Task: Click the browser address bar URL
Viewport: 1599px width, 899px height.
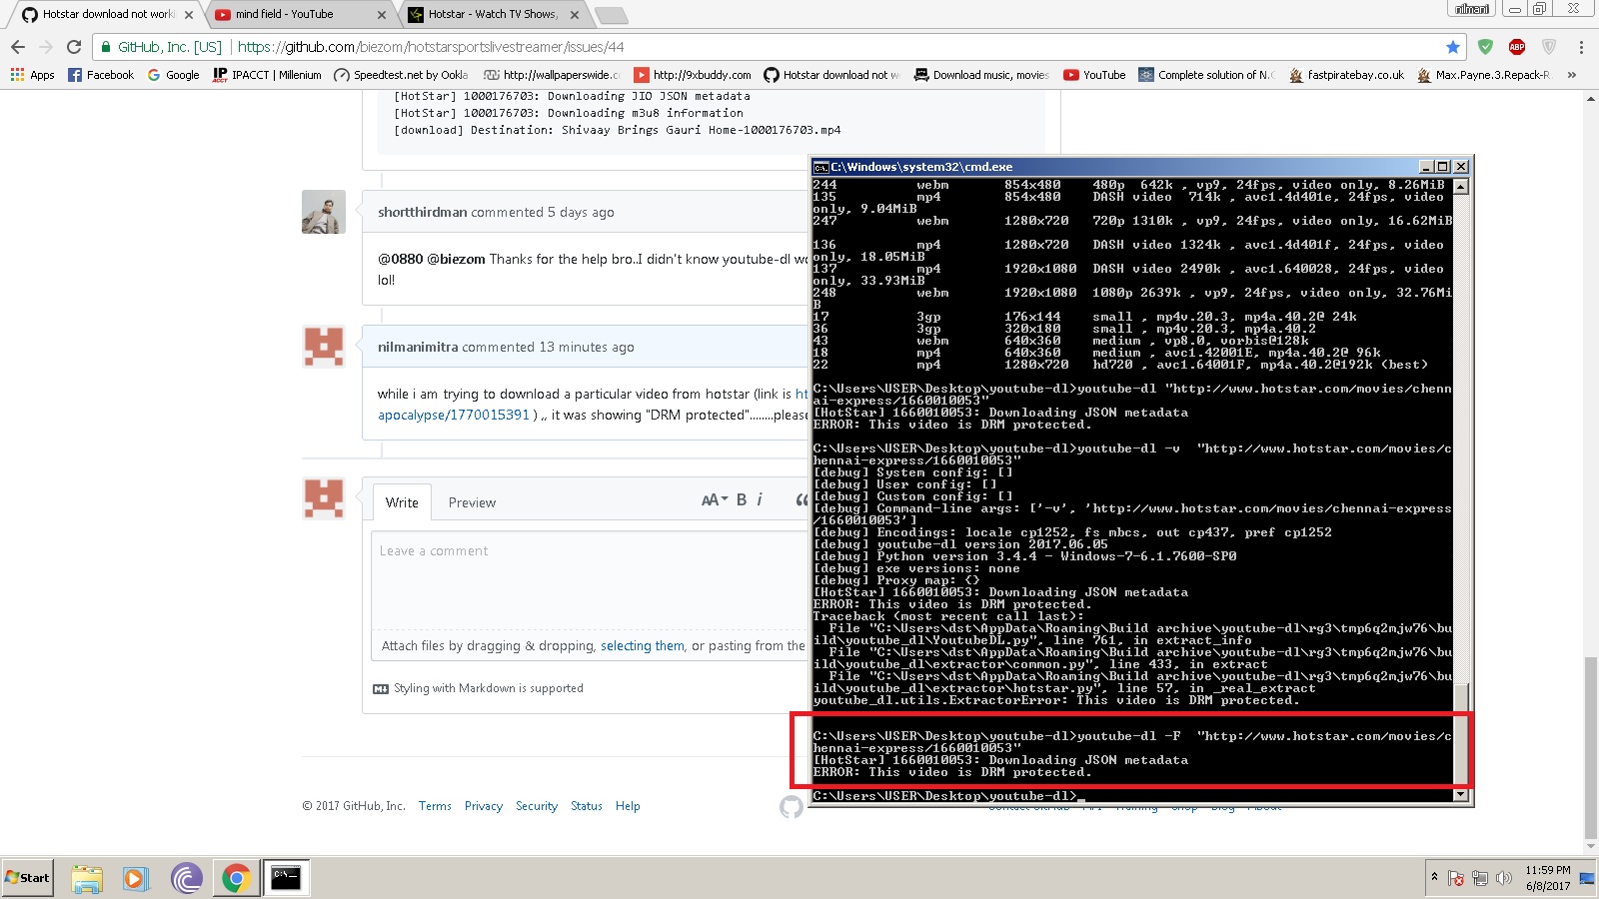Action: [x=431, y=47]
